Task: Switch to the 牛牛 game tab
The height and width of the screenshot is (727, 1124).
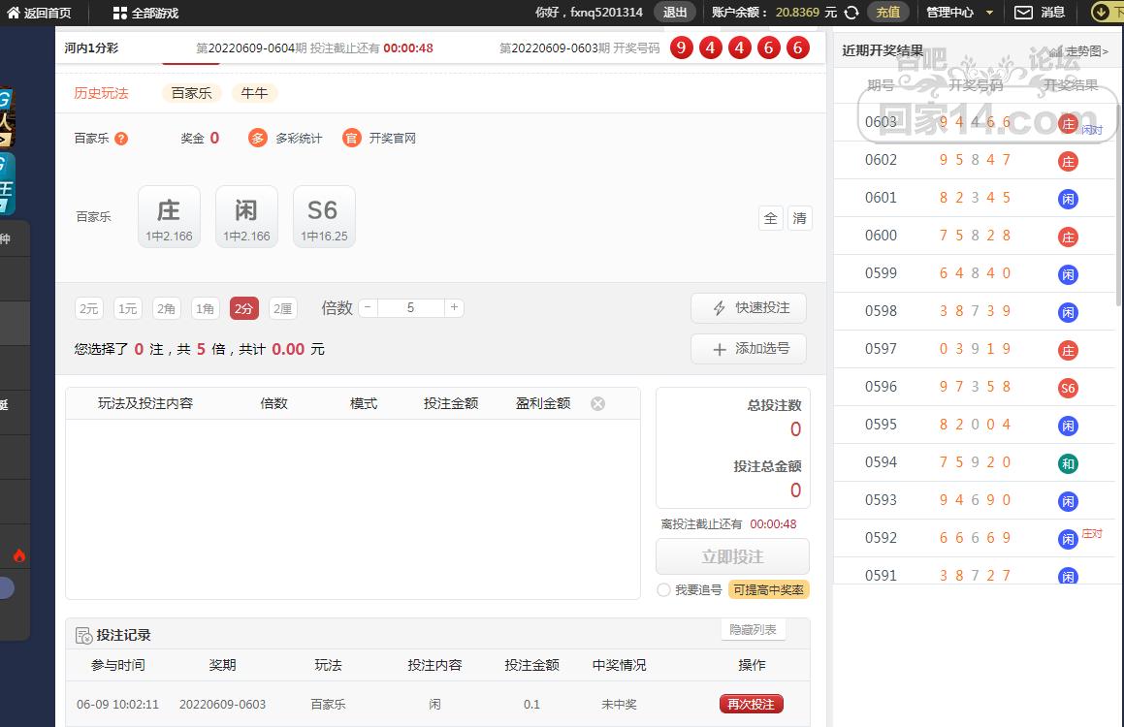Action: point(254,93)
